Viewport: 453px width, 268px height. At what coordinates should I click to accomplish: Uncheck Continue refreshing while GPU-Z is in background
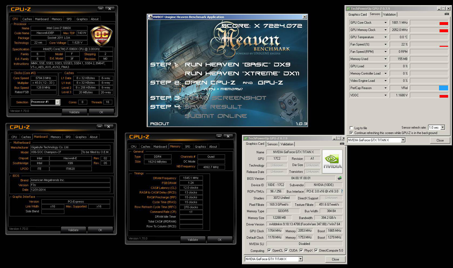pos(351,133)
